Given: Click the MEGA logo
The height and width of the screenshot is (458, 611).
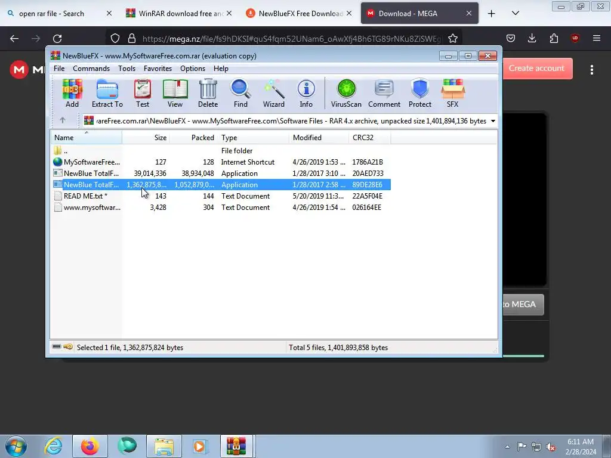Looking at the screenshot, I should [x=19, y=70].
